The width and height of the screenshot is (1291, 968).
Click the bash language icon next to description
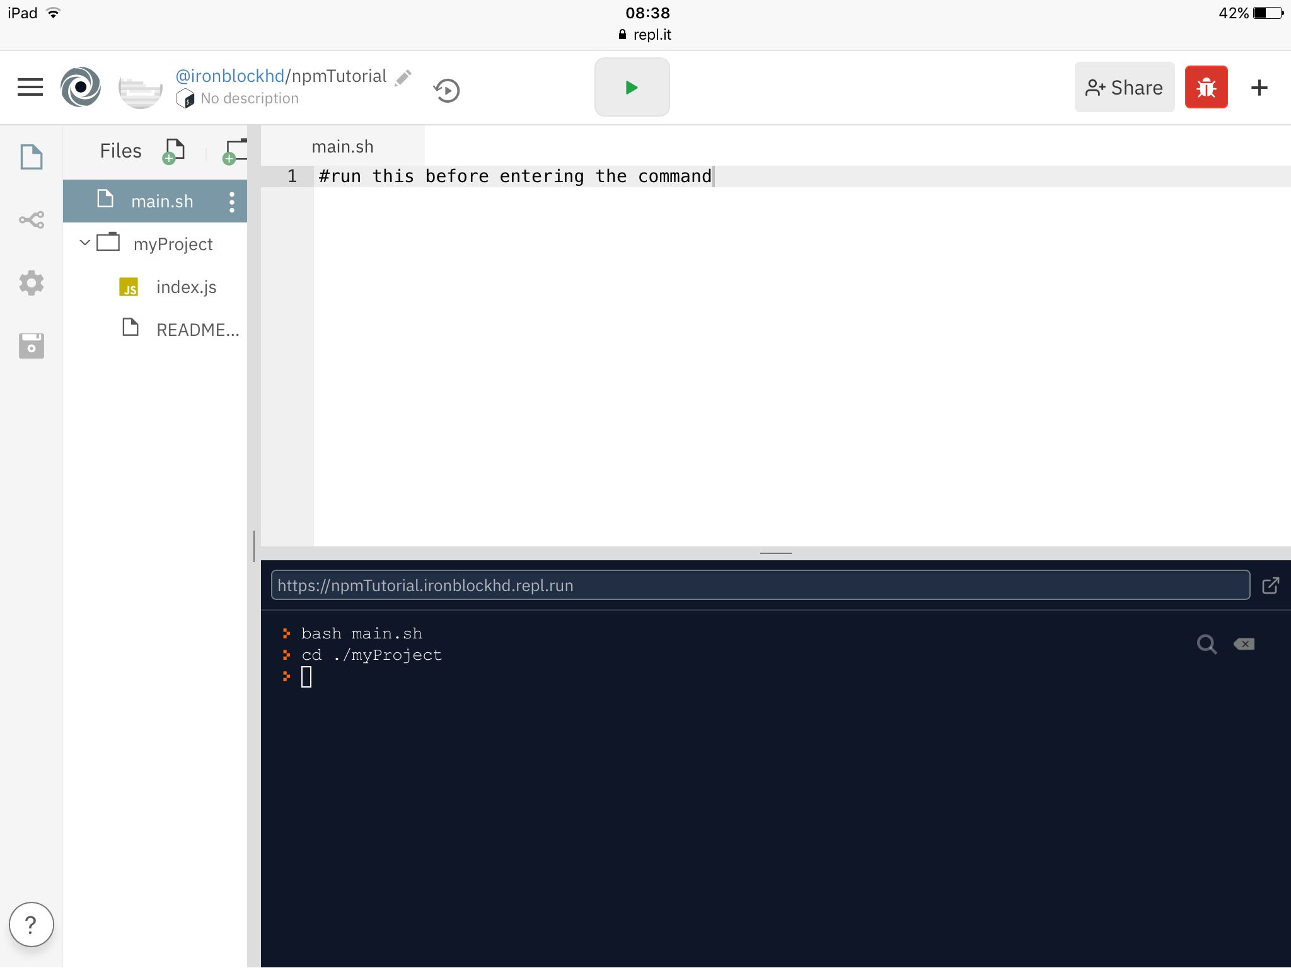point(185,99)
